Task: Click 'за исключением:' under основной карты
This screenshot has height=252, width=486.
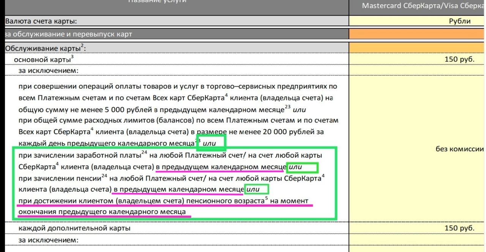Action: (48, 70)
